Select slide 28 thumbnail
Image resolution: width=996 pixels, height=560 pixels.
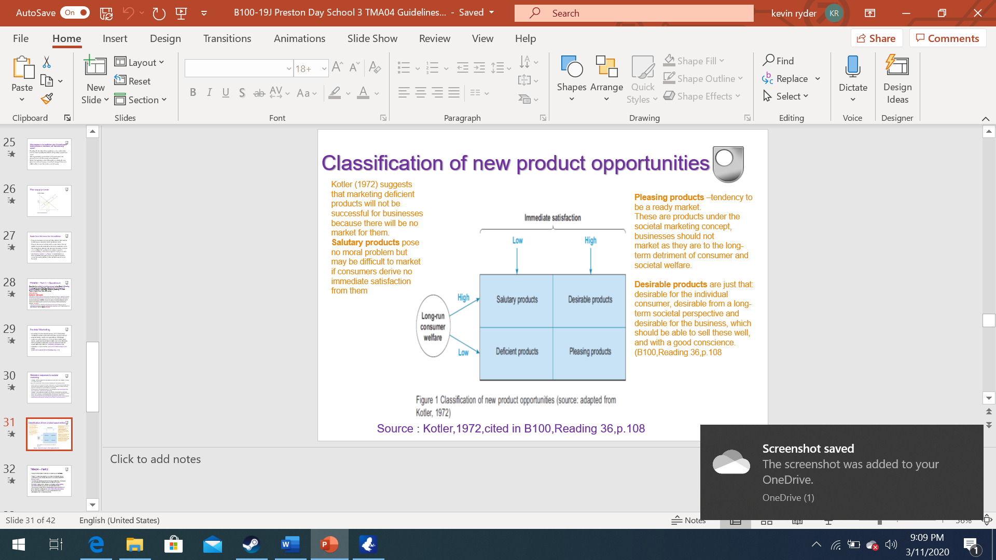click(x=49, y=294)
